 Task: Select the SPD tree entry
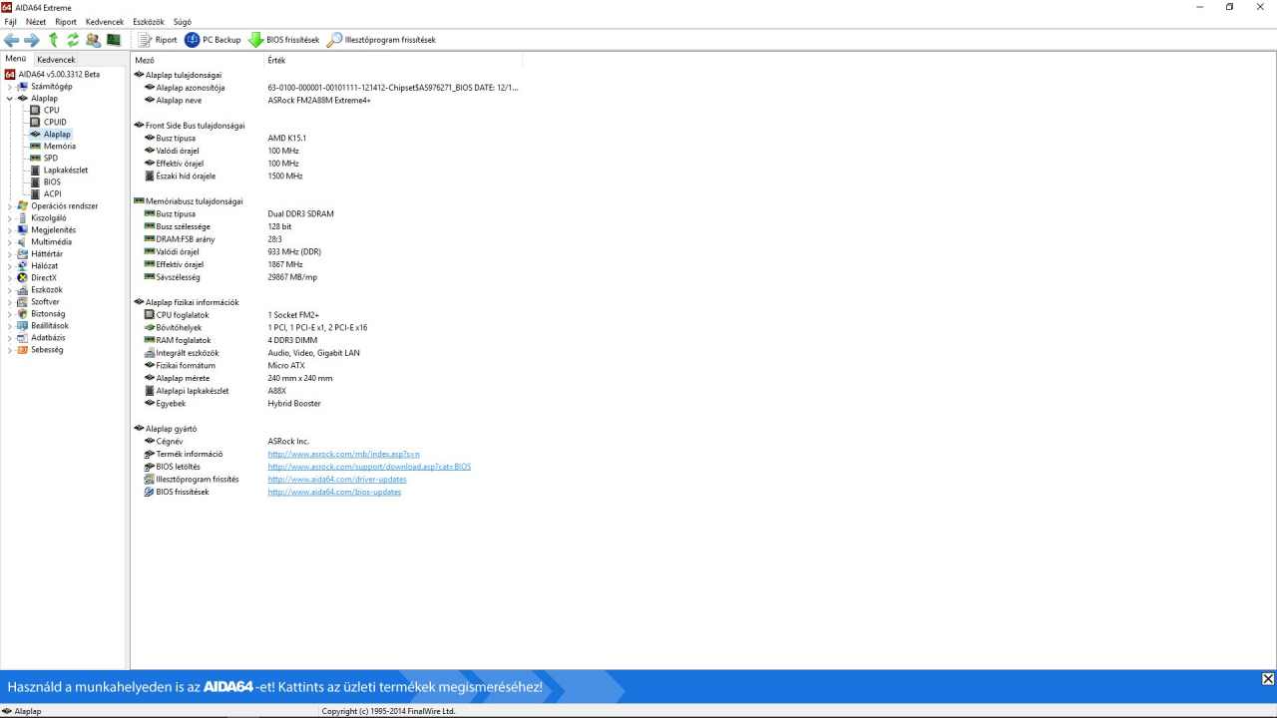[x=50, y=158]
